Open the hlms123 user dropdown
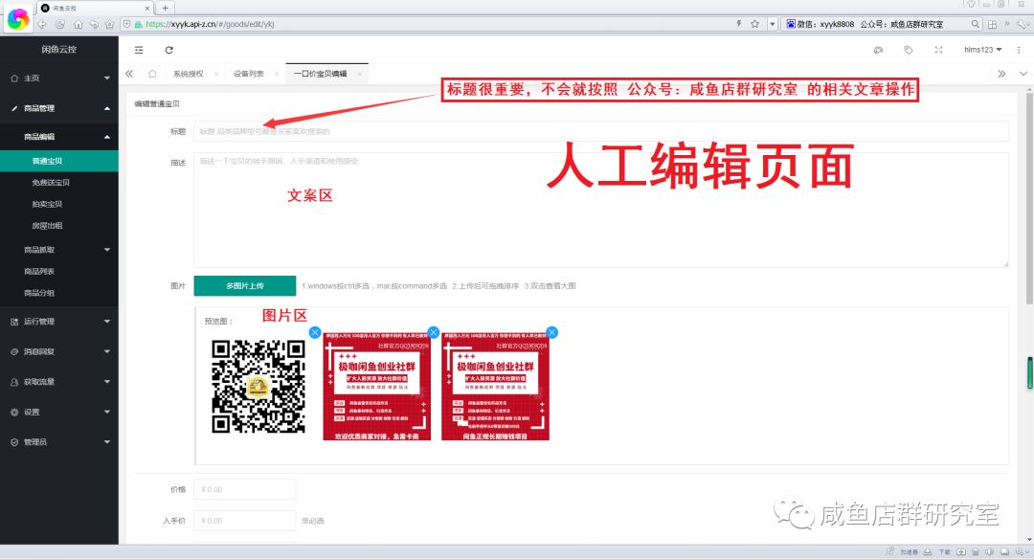Image resolution: width=1034 pixels, height=560 pixels. (x=982, y=50)
